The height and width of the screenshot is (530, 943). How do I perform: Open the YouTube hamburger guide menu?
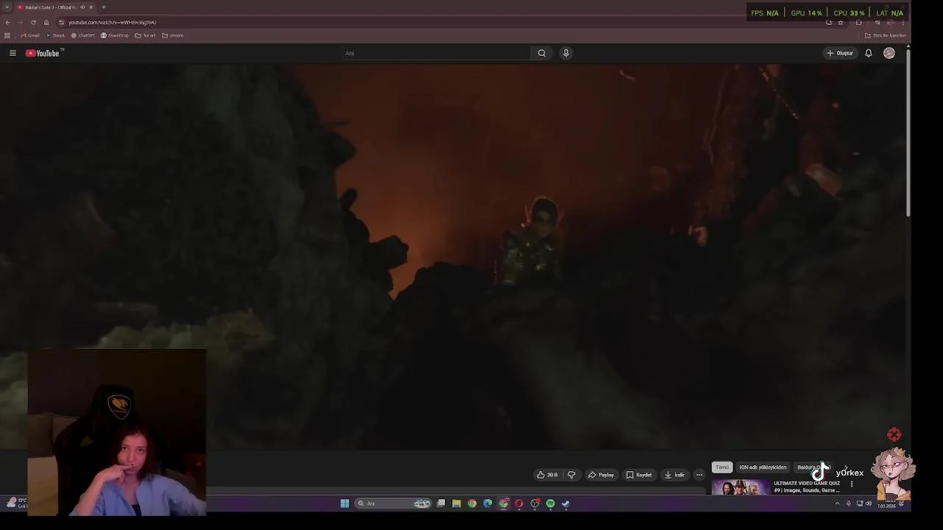13,53
